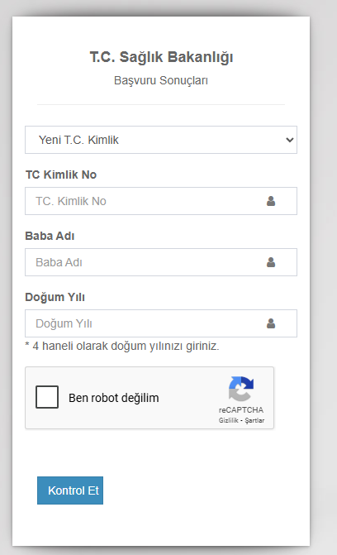Click the Kontrol Et button

[70, 490]
